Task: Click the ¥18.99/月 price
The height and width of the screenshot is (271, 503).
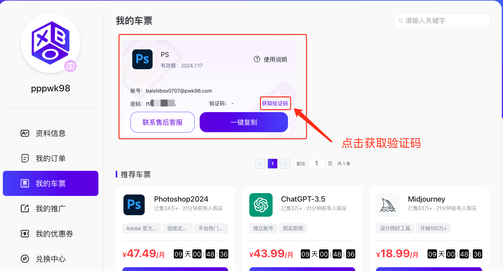Action: (x=397, y=254)
